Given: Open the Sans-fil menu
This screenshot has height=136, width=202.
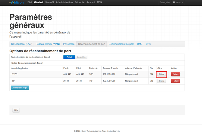Looking at the screenshot, I should coord(49,2).
